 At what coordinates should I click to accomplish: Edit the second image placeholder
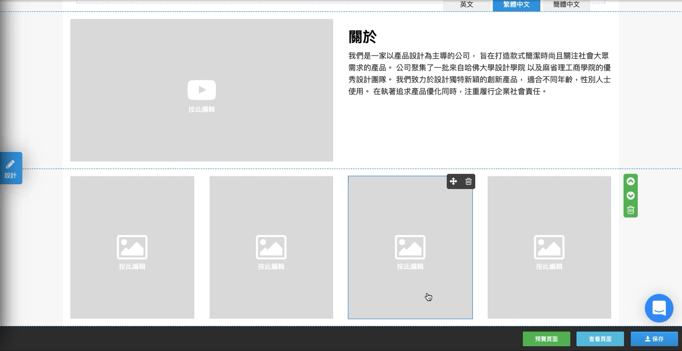tap(271, 247)
